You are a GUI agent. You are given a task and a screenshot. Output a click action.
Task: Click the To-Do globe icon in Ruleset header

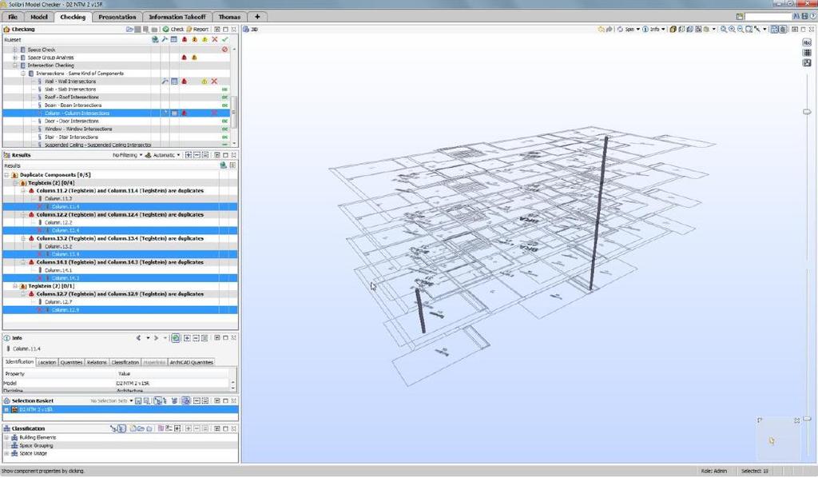(x=155, y=40)
